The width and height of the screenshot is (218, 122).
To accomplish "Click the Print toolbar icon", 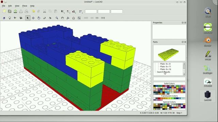I will click(x=21, y=11).
